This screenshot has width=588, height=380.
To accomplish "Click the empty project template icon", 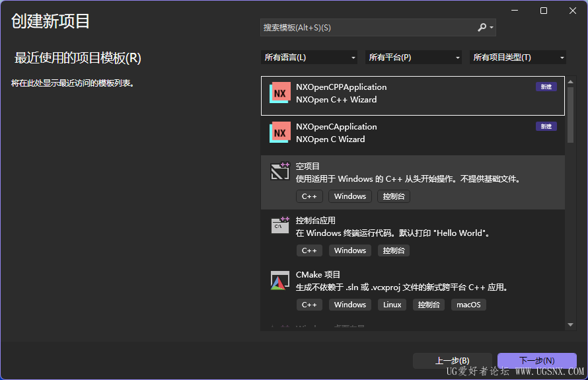I will tap(279, 171).
